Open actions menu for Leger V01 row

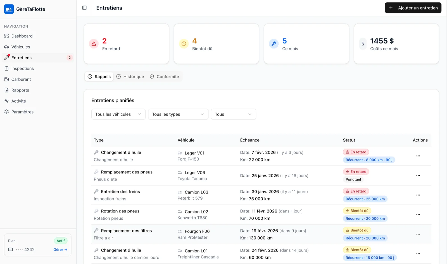pyautogui.click(x=418, y=156)
